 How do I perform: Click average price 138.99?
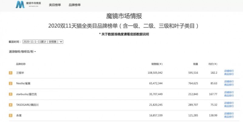213,116
